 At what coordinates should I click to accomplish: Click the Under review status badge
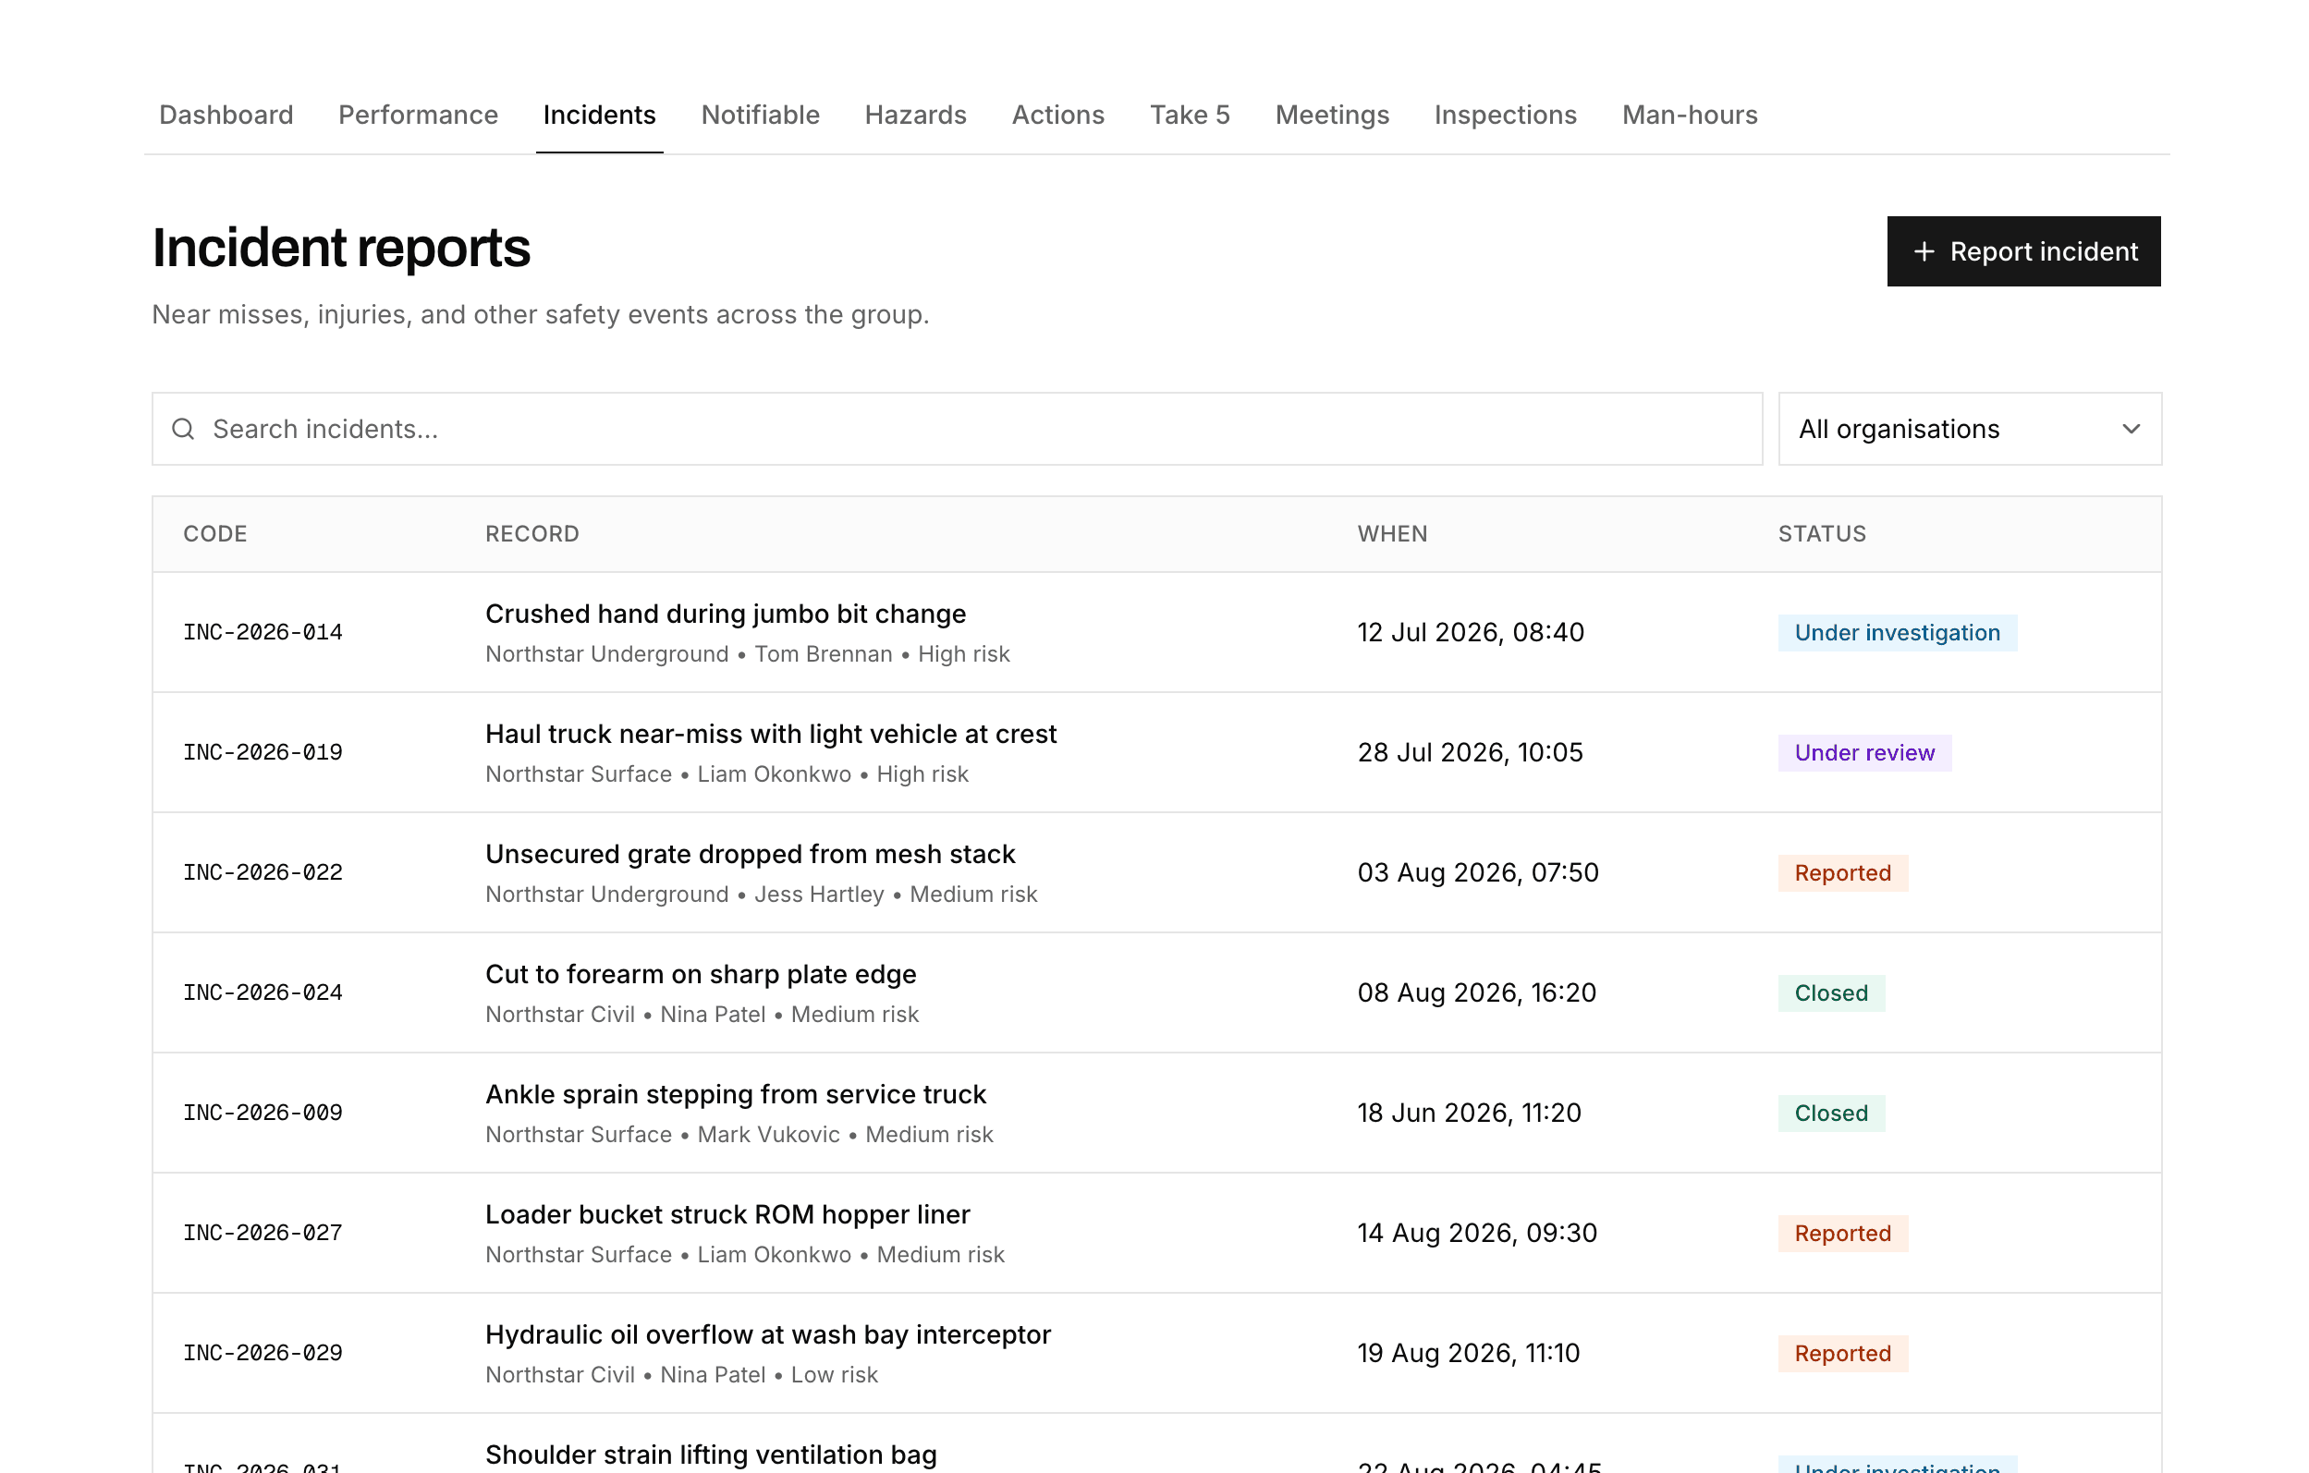tap(1864, 752)
